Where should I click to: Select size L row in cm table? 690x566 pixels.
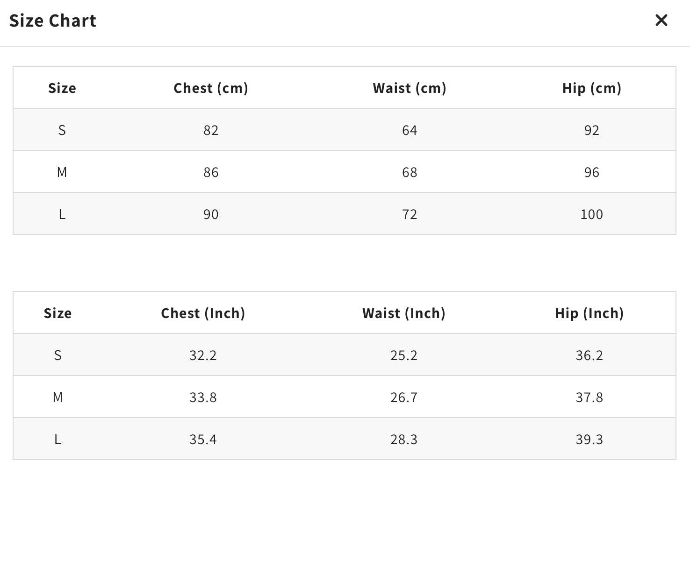62,214
